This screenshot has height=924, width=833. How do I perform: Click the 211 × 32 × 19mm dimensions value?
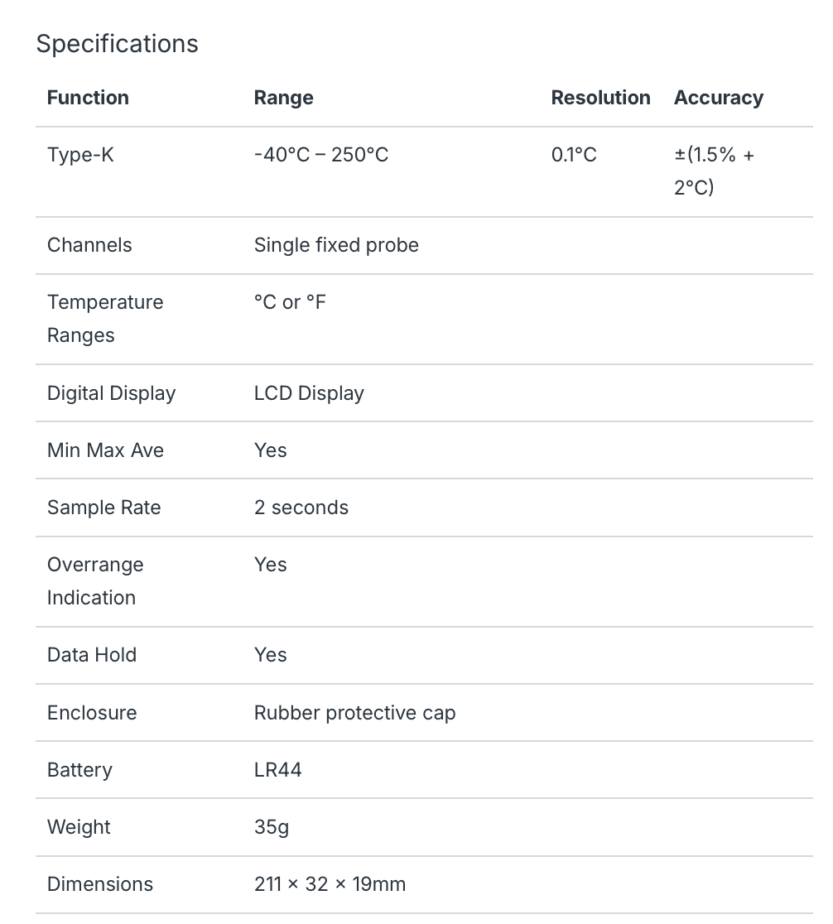[x=330, y=884]
